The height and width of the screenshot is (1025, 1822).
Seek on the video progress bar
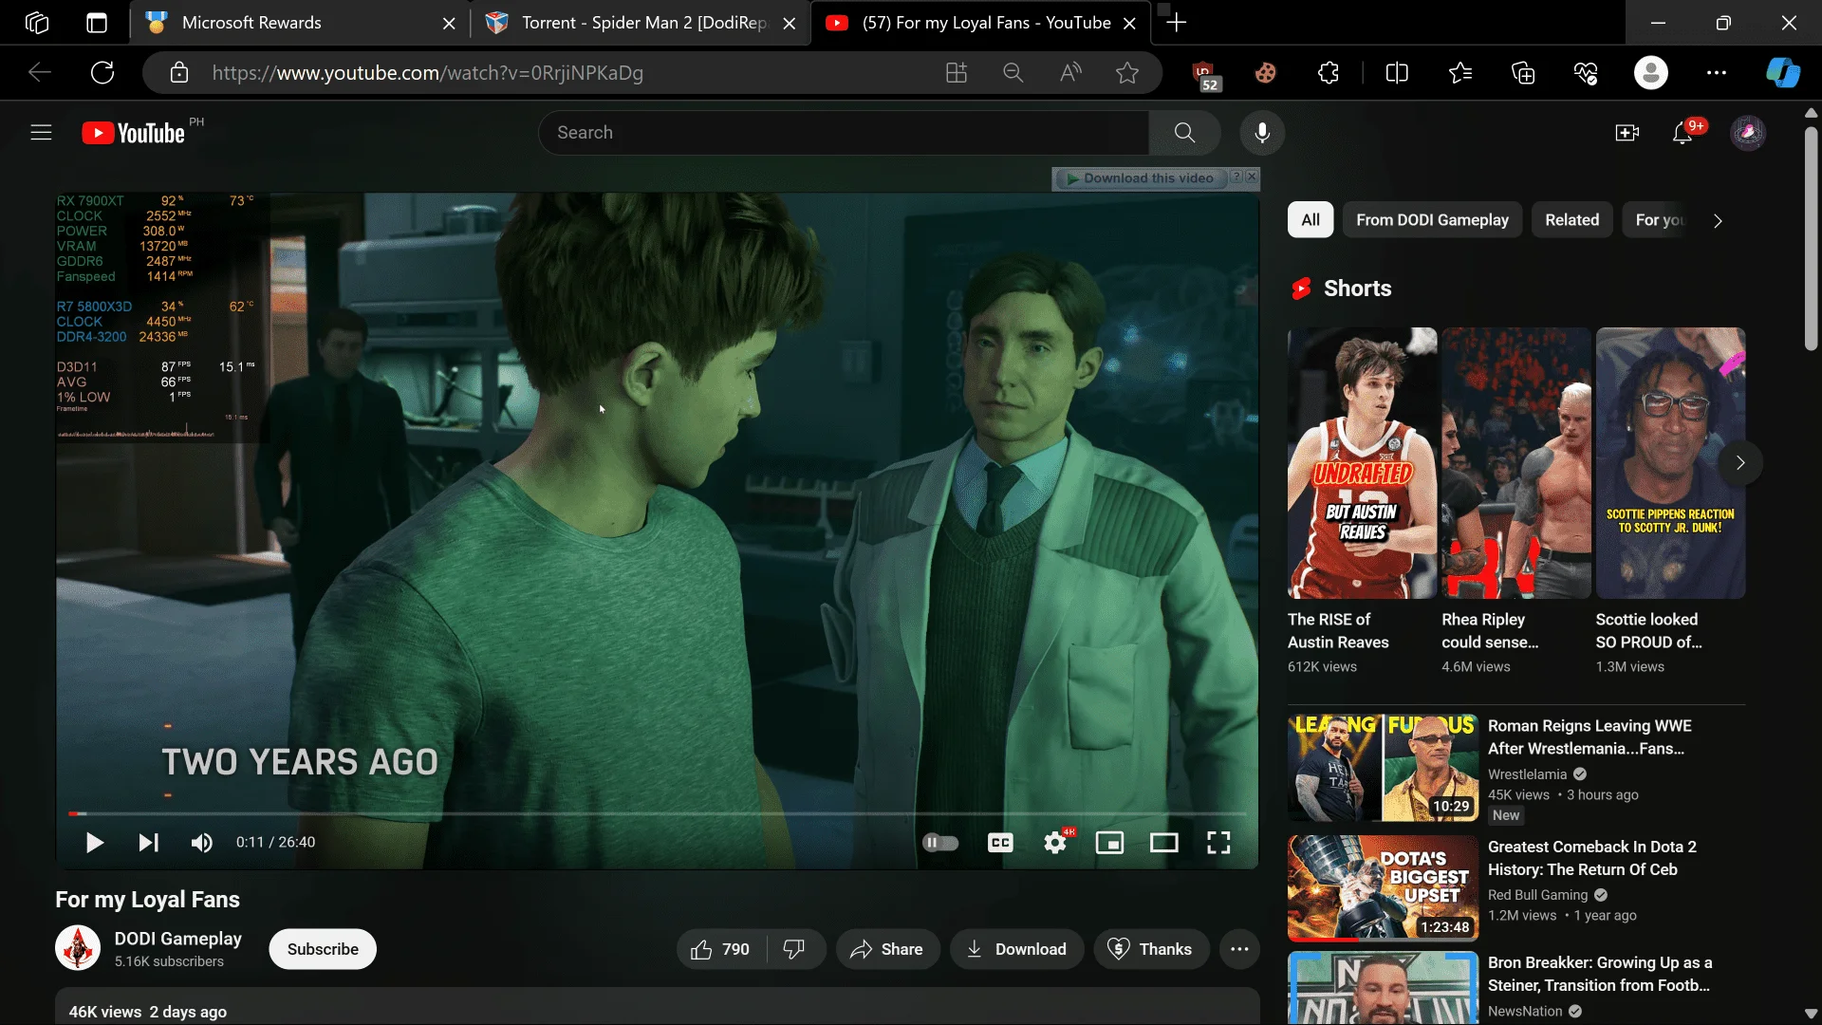click(x=657, y=814)
